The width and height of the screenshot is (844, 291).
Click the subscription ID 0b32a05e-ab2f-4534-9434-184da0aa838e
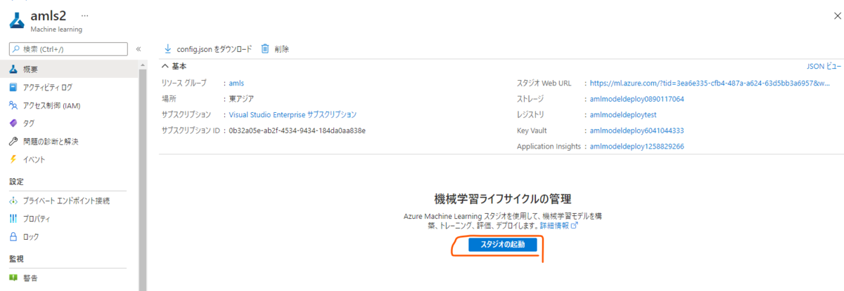coord(297,130)
